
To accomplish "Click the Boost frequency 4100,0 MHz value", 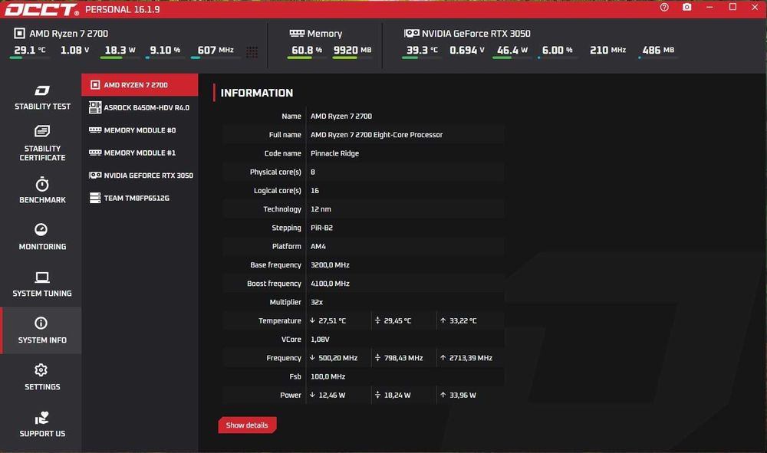I will pos(330,284).
